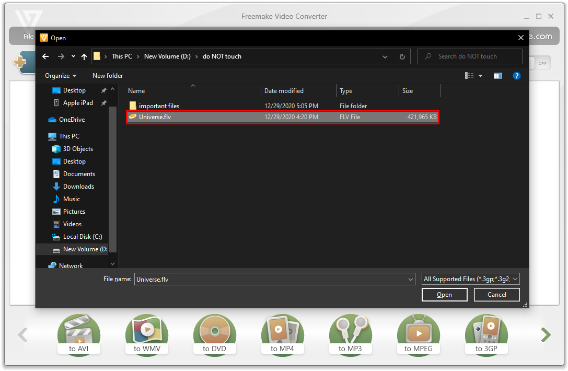Open the help question mark in Open dialog
The width and height of the screenshot is (568, 371).
[x=517, y=76]
